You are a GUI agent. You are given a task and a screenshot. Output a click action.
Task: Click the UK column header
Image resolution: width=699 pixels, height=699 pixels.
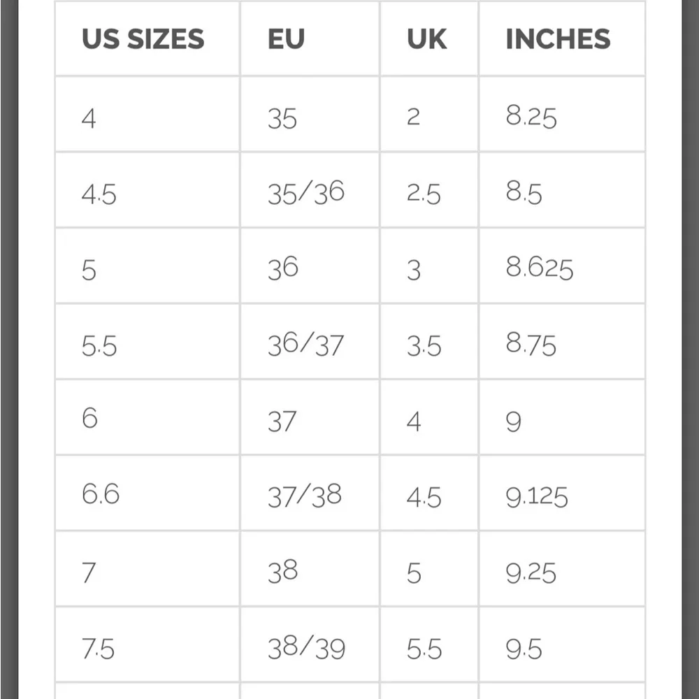coord(426,39)
